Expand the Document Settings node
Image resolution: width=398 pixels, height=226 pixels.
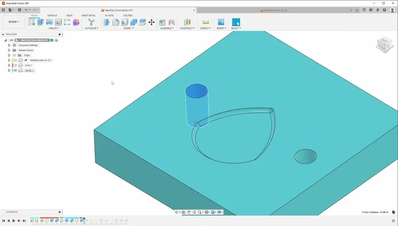9,45
